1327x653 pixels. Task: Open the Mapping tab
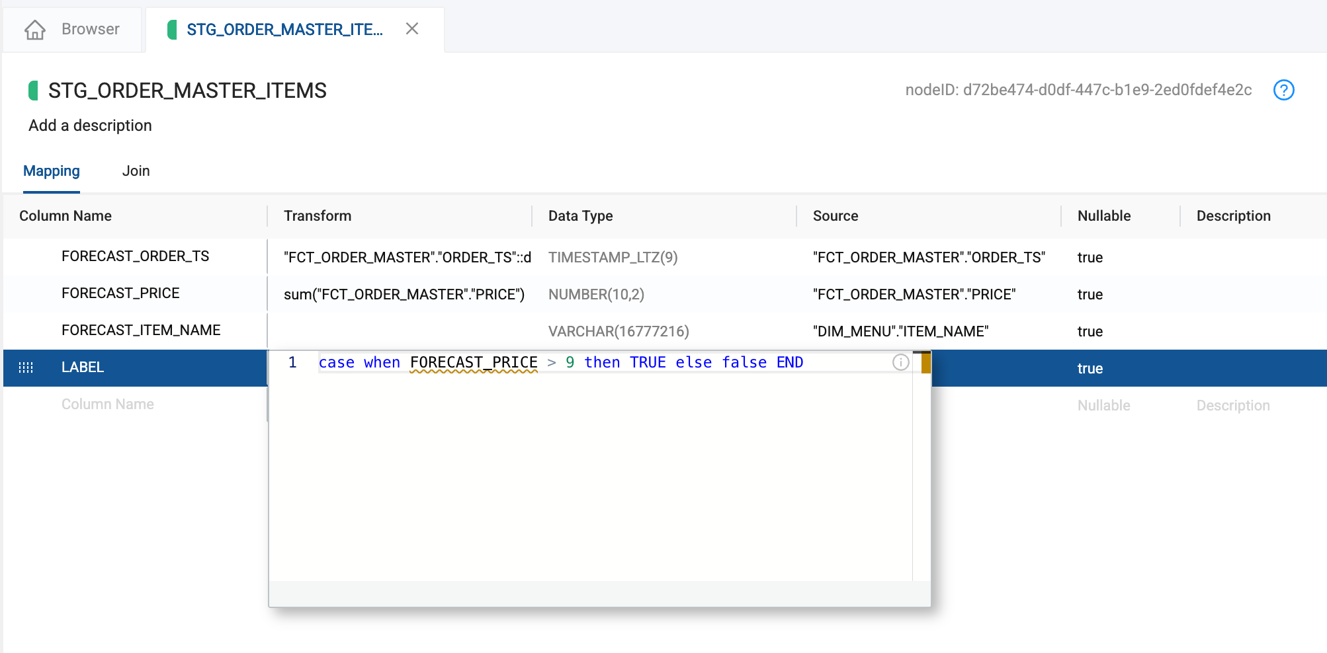click(x=52, y=171)
